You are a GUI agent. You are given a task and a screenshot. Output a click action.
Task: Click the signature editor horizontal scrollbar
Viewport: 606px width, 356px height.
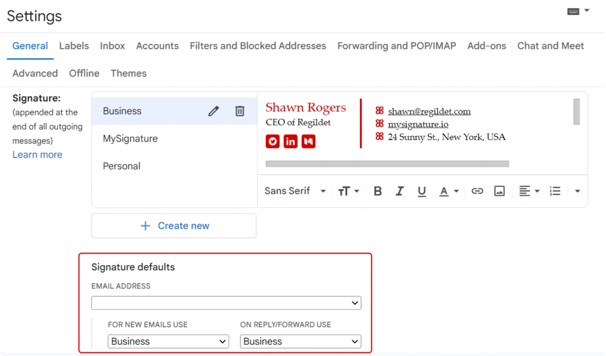click(387, 164)
